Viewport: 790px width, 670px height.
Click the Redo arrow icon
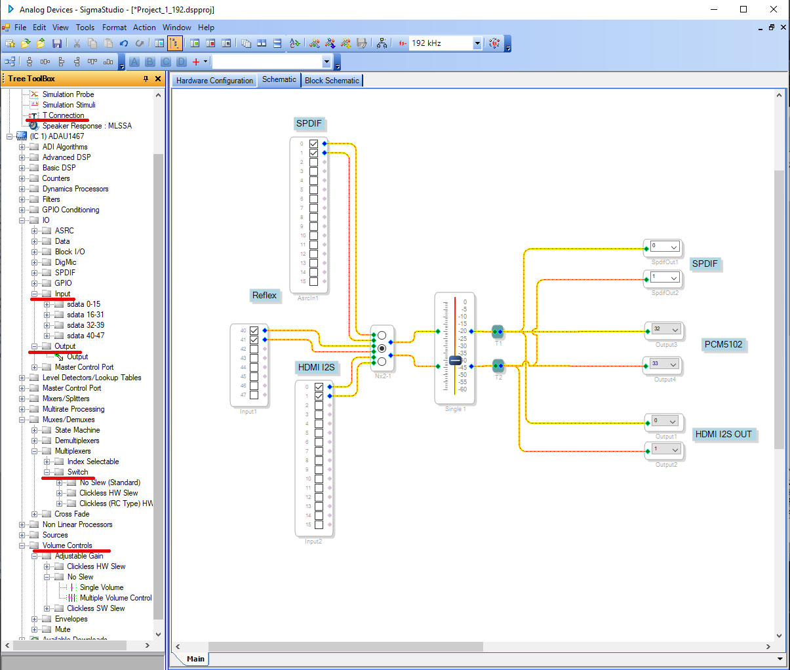(x=140, y=43)
